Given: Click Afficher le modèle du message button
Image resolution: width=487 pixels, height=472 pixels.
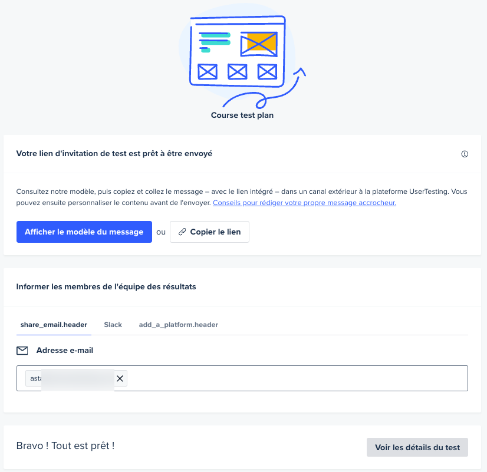Looking at the screenshot, I should [84, 232].
